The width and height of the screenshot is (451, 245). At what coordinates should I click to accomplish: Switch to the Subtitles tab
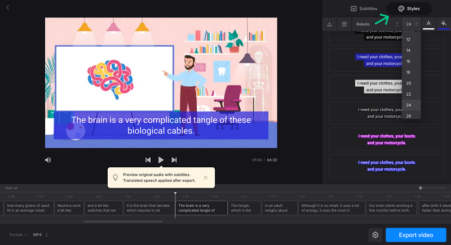pos(364,8)
